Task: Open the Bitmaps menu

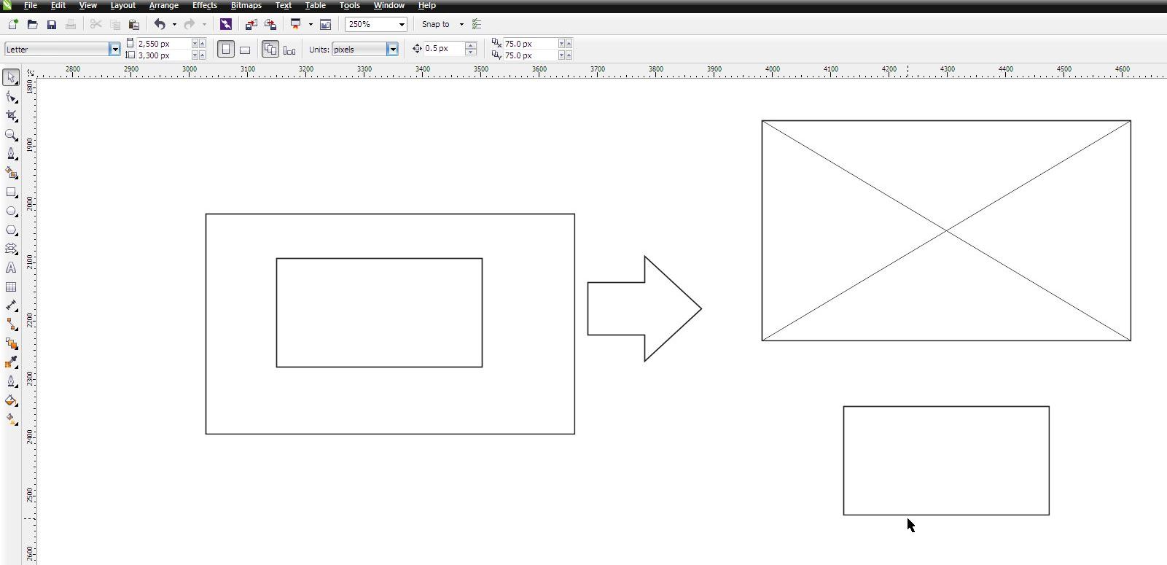Action: tap(246, 5)
